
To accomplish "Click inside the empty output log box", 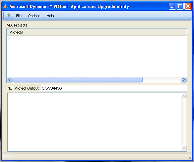I will pyautogui.click(x=94, y=122).
